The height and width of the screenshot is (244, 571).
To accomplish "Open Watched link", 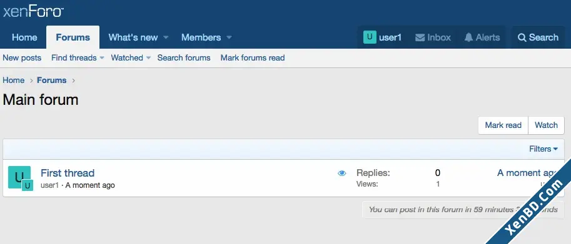I will tap(127, 58).
